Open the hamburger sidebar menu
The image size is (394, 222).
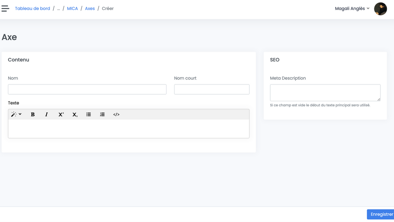tap(5, 9)
